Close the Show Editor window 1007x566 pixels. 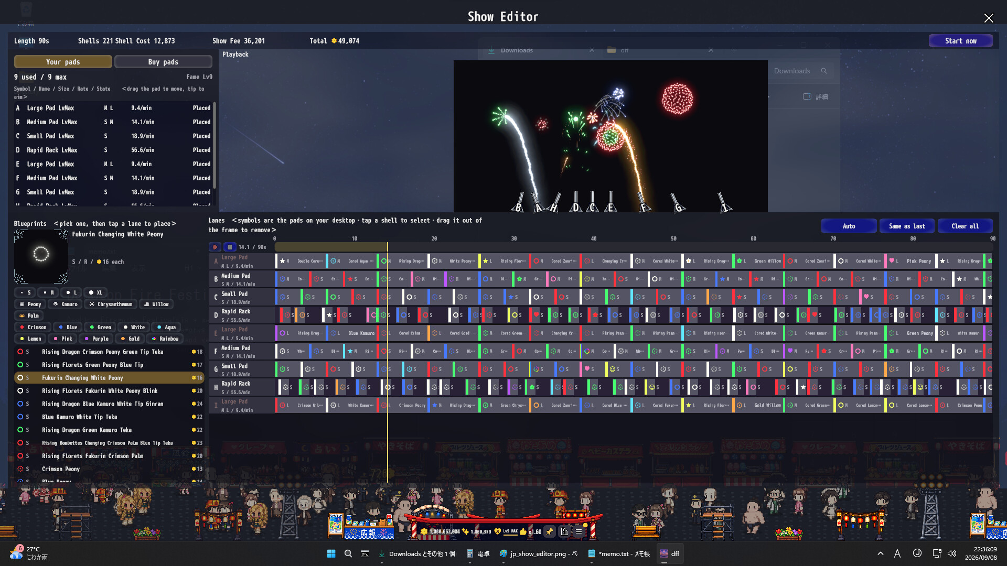point(989,18)
